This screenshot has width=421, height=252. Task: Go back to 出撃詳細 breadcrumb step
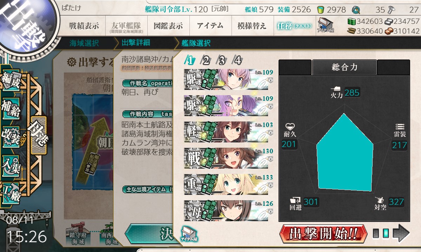tap(136, 43)
